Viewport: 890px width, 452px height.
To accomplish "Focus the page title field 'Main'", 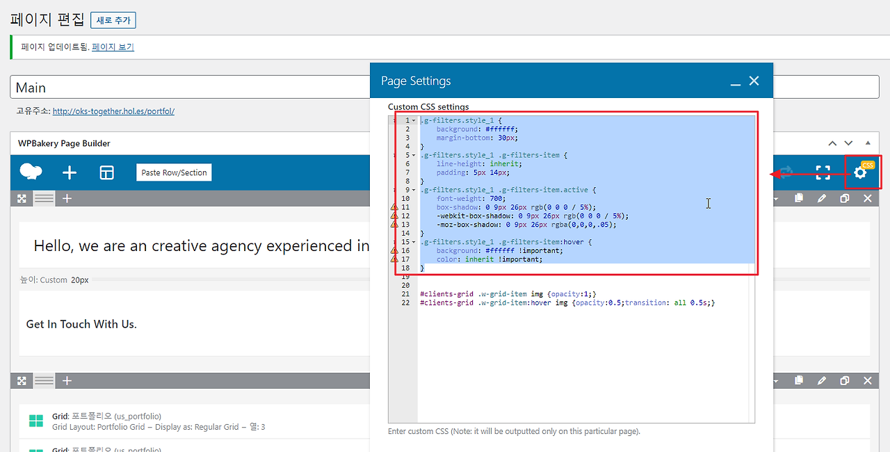I will [190, 87].
